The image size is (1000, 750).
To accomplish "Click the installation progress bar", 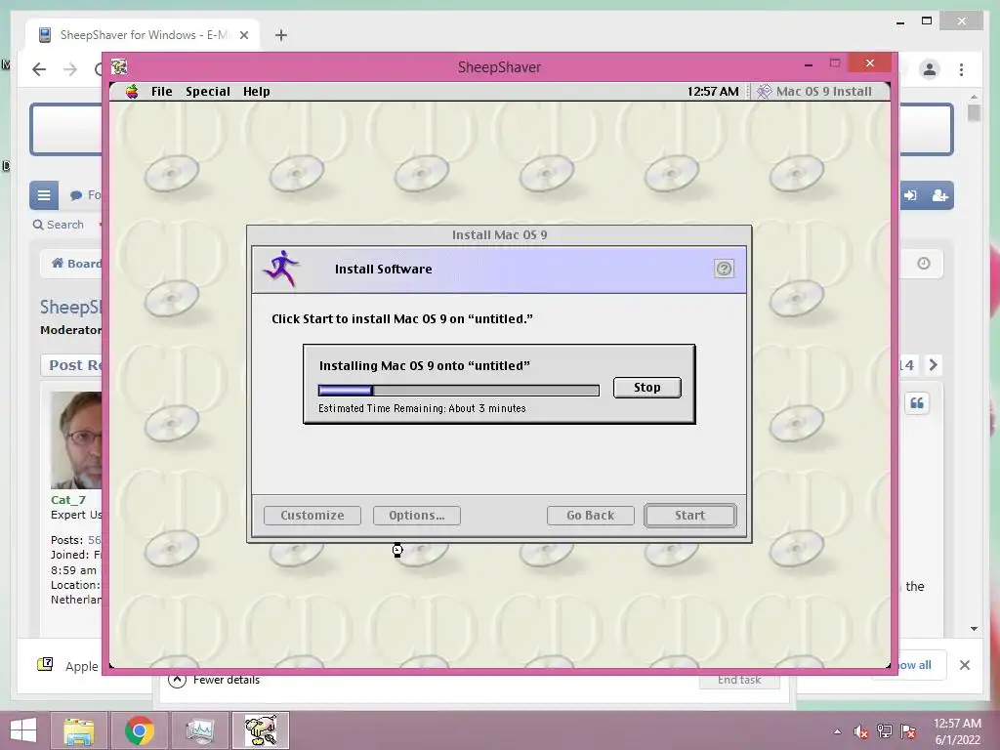I will point(459,391).
